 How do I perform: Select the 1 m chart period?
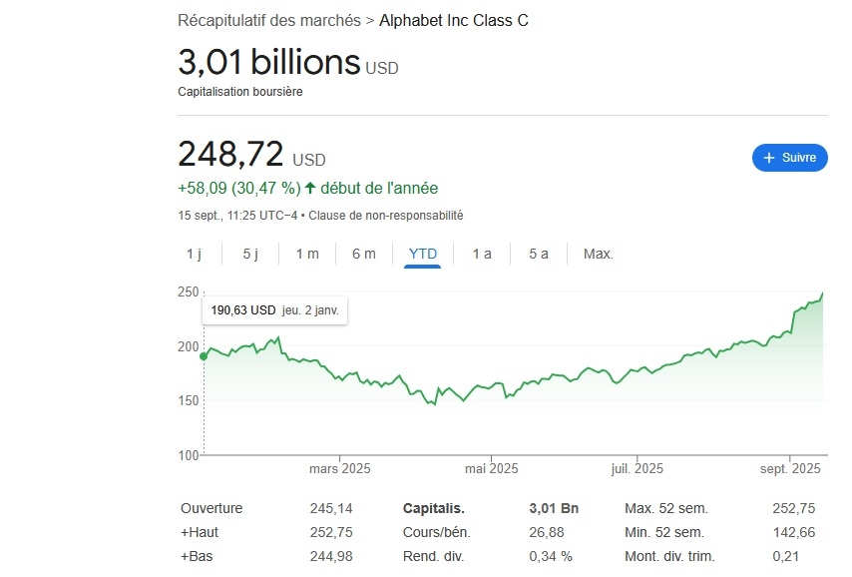pyautogui.click(x=306, y=254)
